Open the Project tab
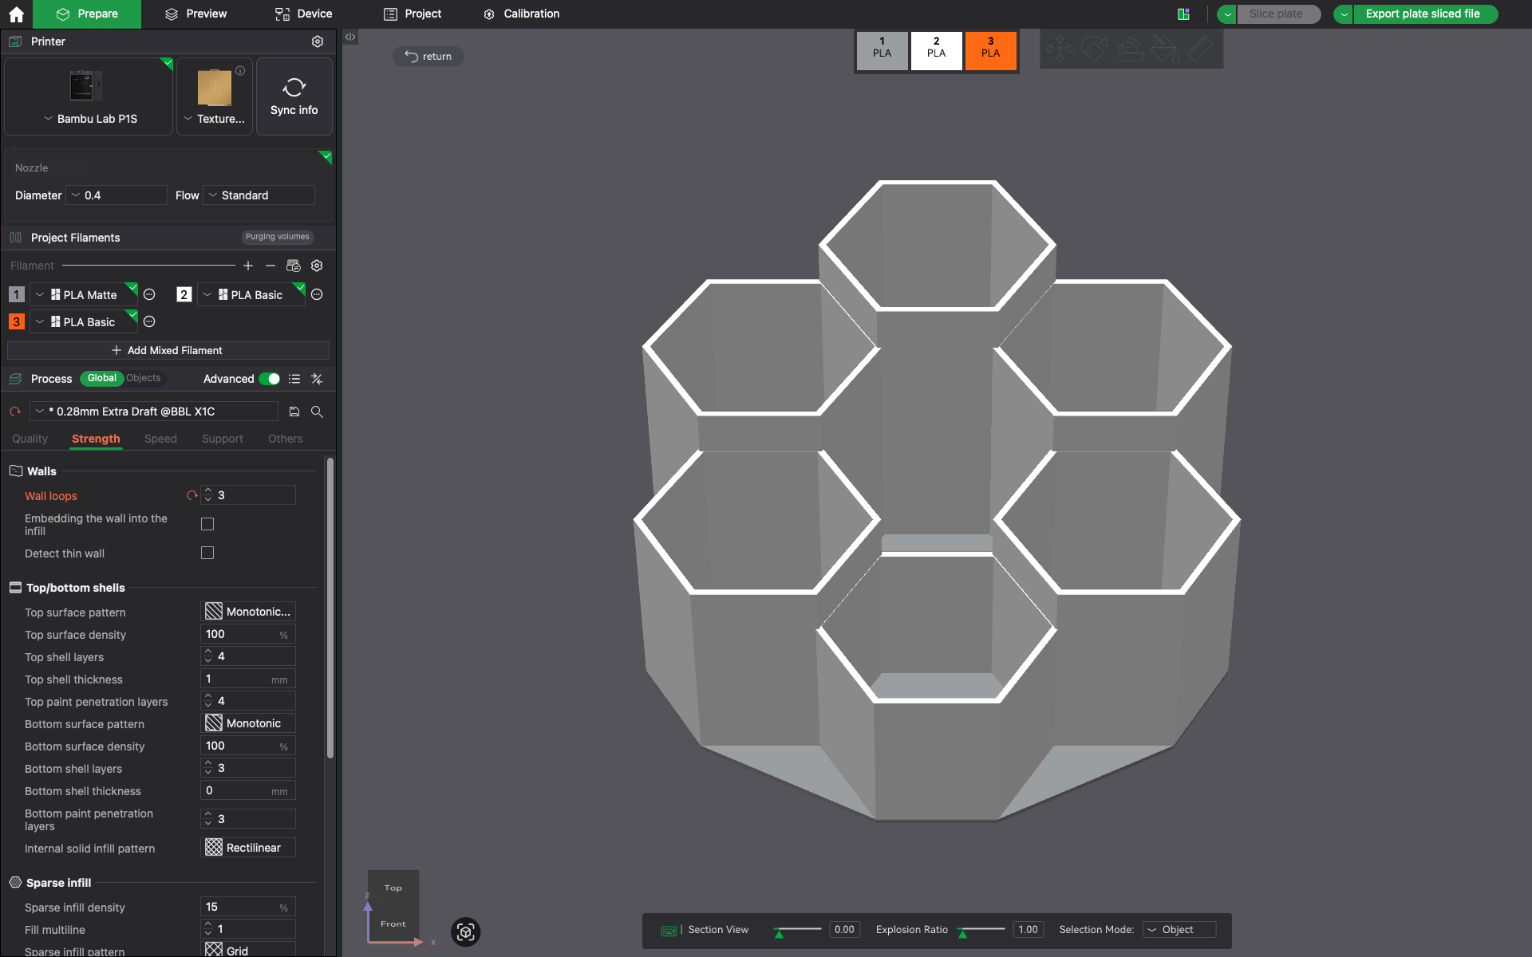This screenshot has width=1532, height=957. click(x=413, y=14)
